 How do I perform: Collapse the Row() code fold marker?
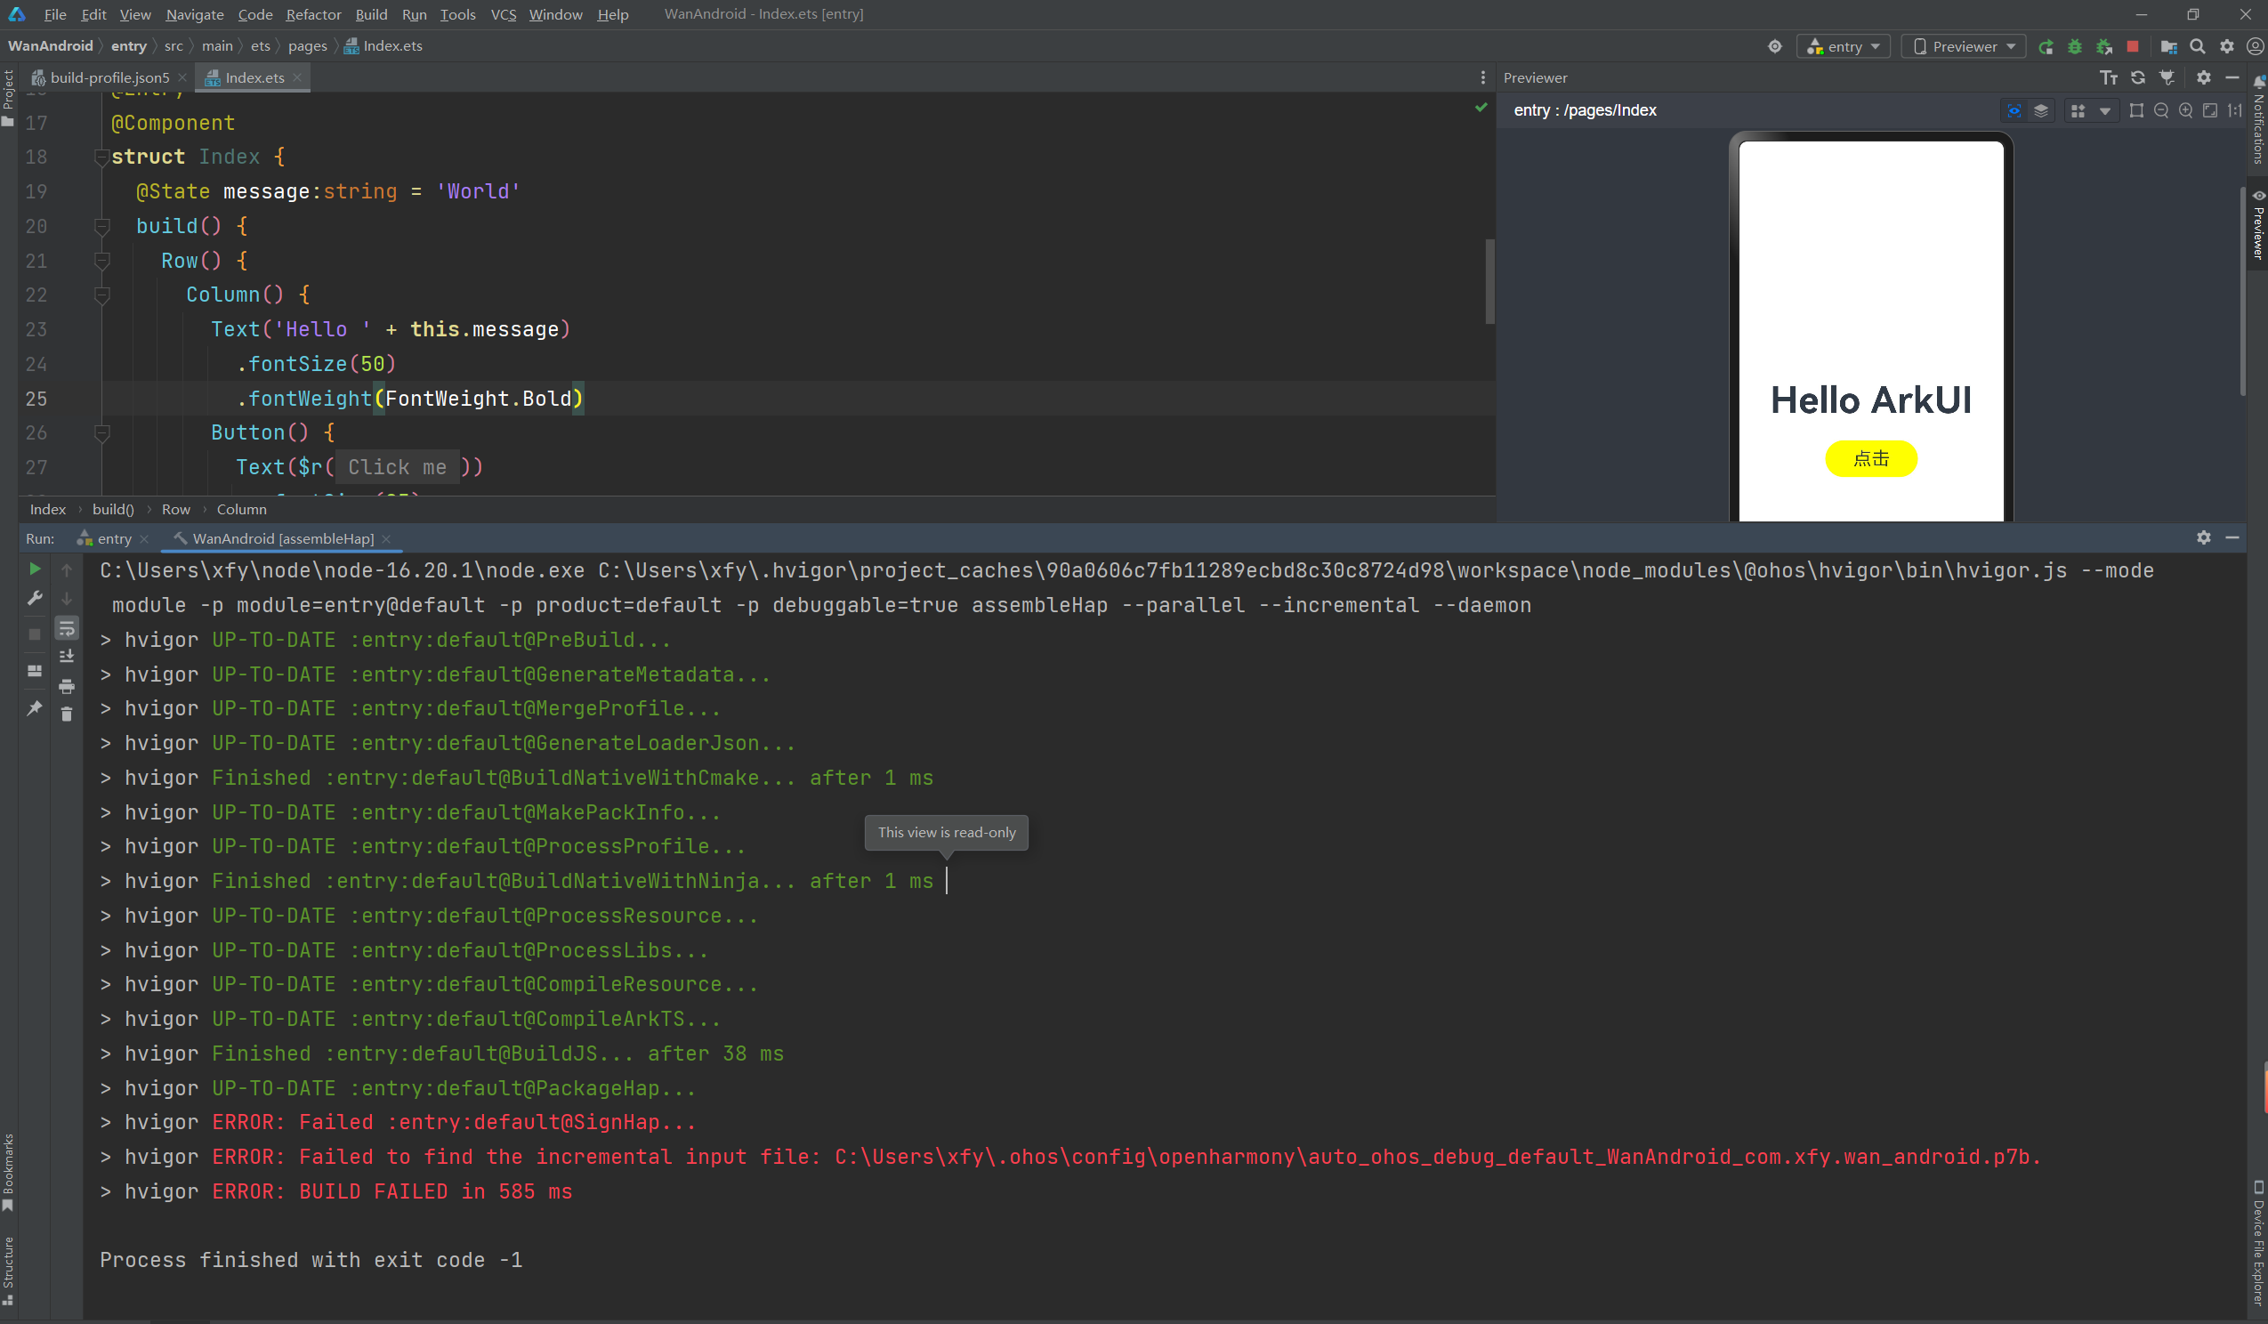click(x=101, y=261)
